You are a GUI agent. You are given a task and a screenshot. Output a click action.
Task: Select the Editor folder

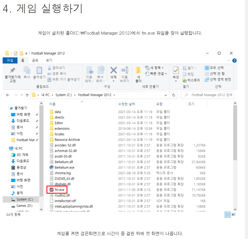point(59,123)
